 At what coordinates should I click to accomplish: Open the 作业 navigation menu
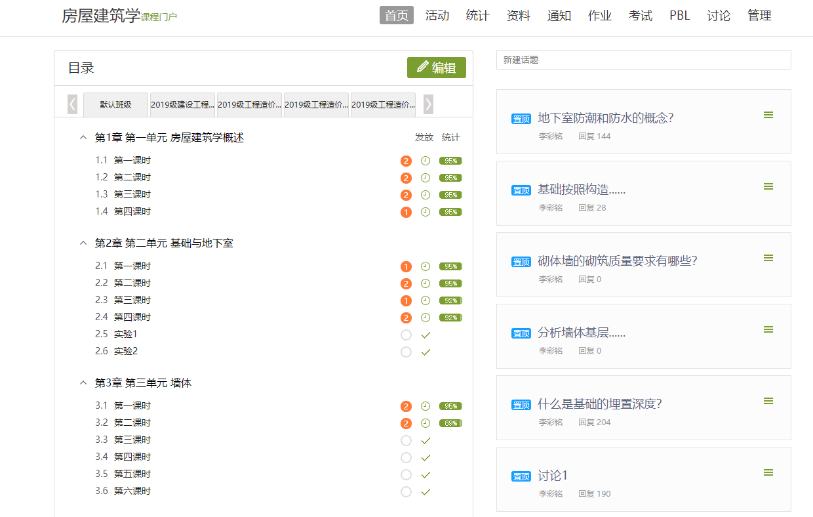tap(599, 16)
